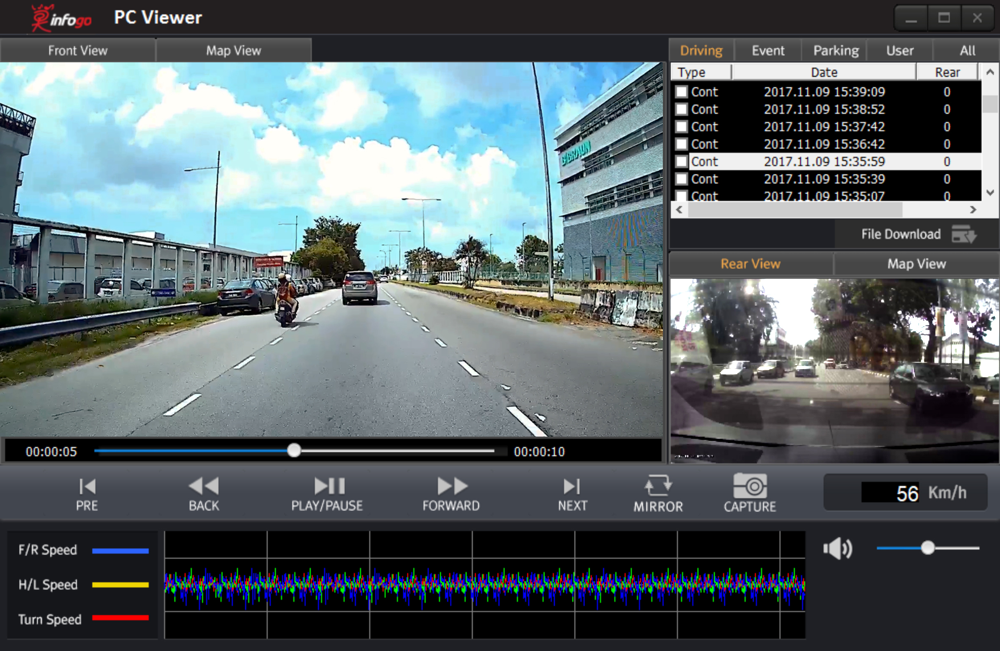This screenshot has width=1000, height=651.
Task: Click the CAPTURE camera icon
Action: (x=750, y=486)
